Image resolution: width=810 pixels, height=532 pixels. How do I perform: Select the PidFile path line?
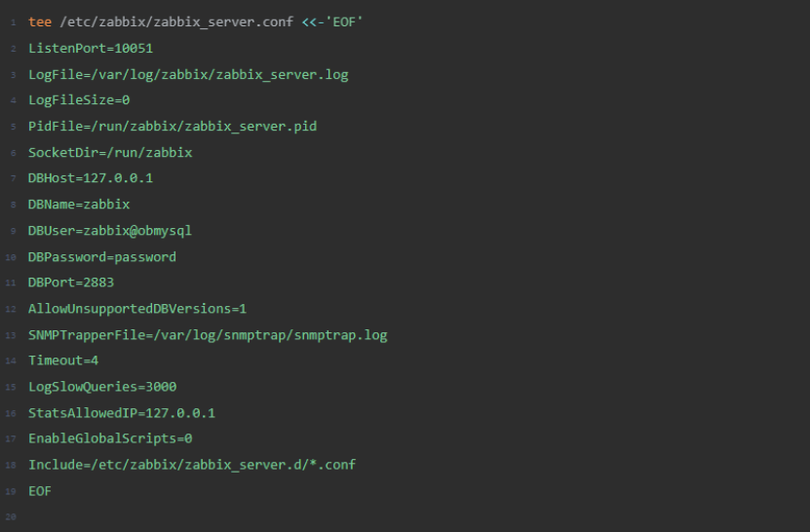tap(172, 127)
